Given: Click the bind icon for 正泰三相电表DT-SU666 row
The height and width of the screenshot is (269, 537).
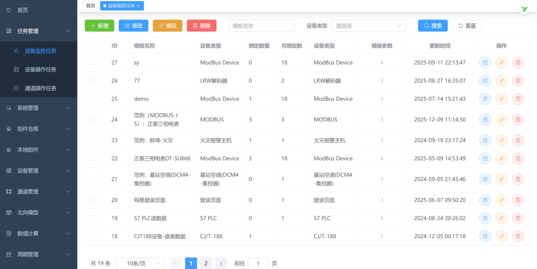Looking at the screenshot, I should click(501, 159).
